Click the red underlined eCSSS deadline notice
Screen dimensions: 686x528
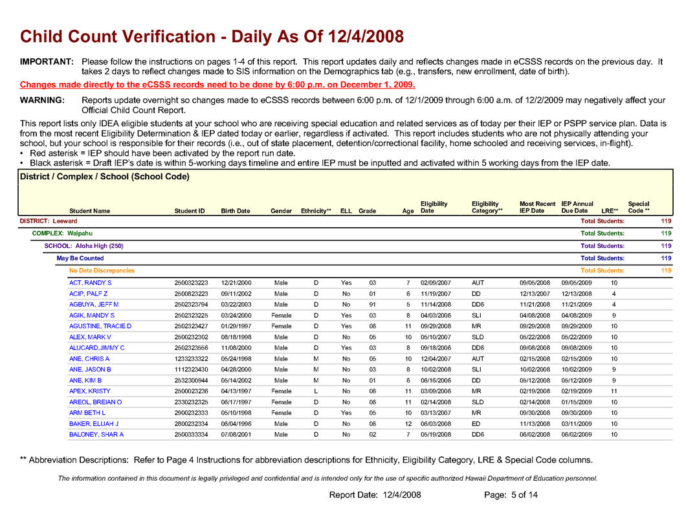point(217,85)
